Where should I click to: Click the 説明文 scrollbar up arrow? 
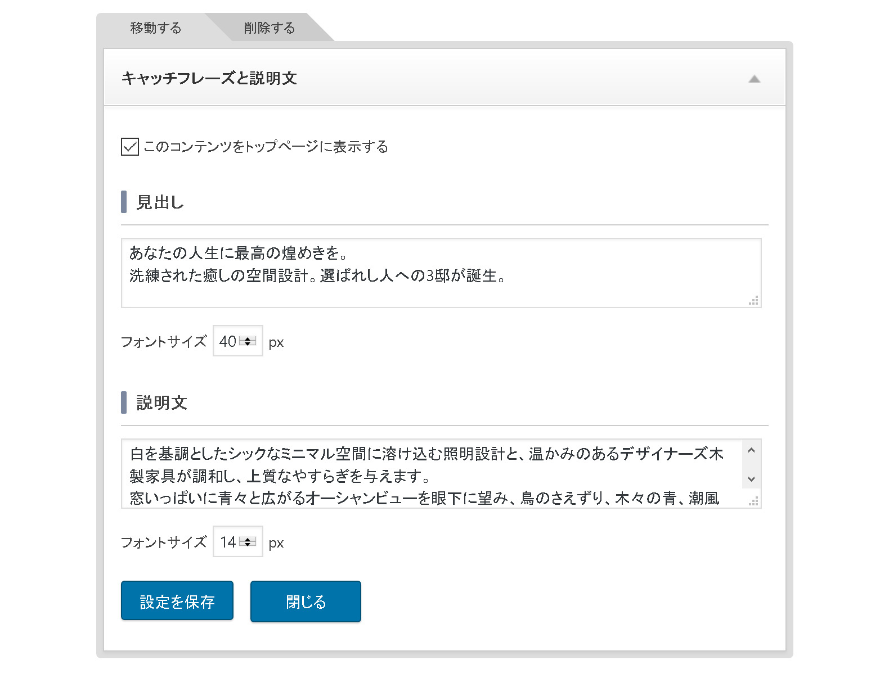point(751,450)
